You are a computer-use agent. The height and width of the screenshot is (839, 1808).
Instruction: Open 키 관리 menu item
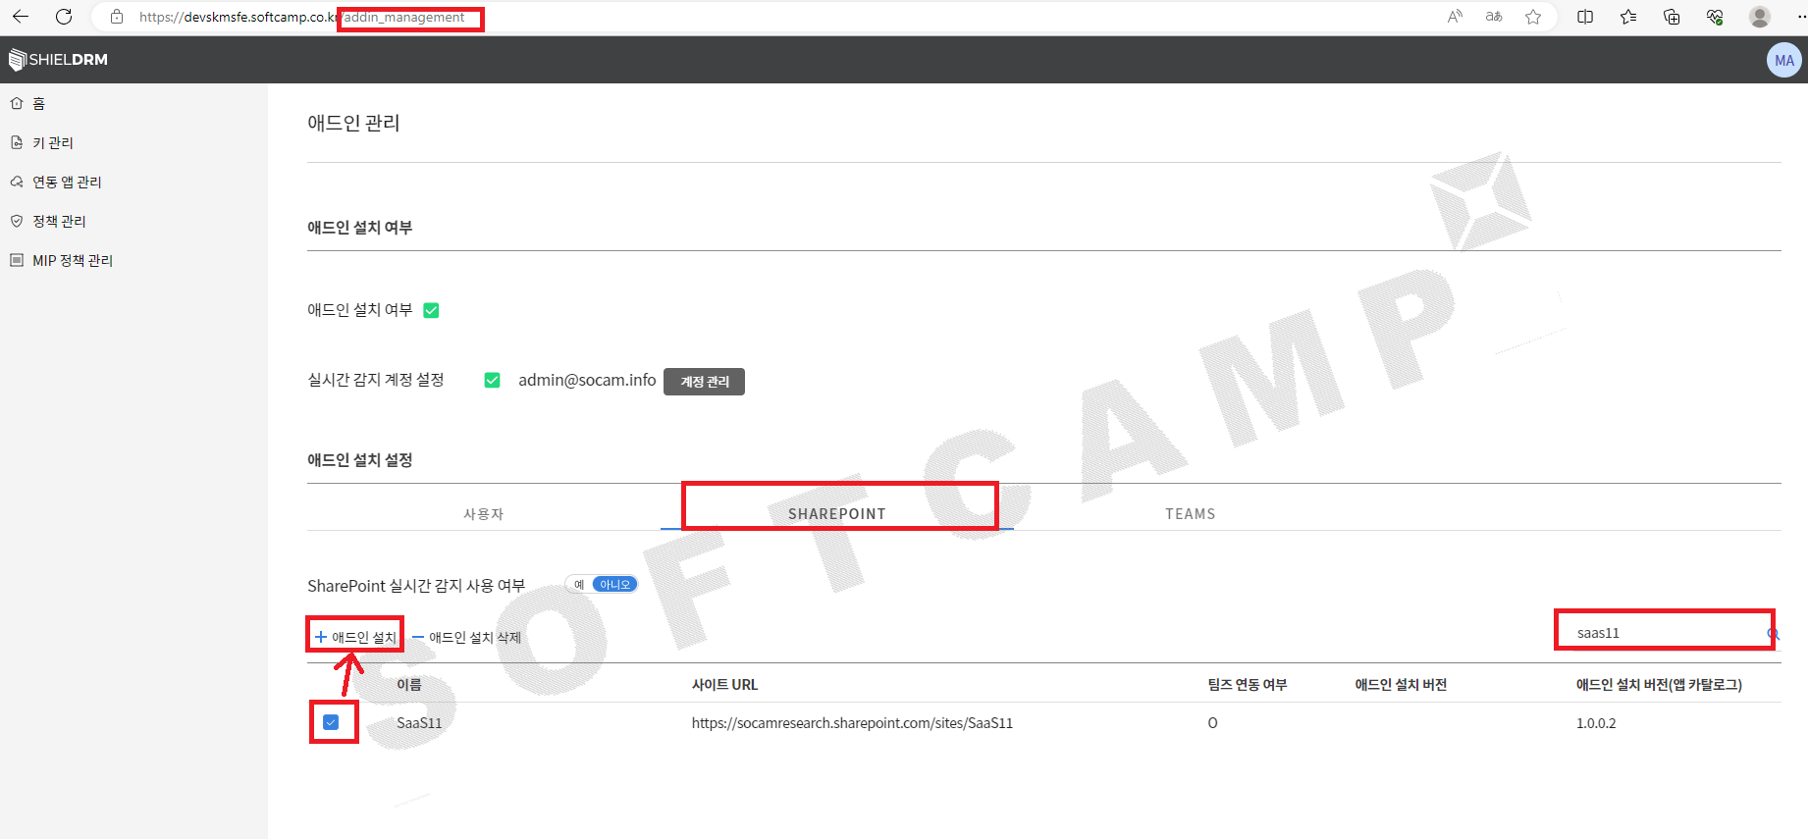tap(53, 142)
